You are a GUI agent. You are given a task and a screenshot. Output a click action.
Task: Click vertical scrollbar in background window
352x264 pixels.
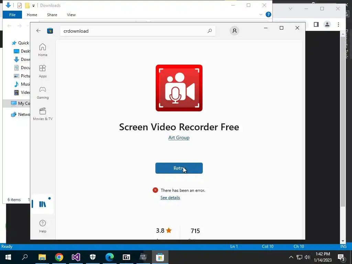click(x=343, y=121)
